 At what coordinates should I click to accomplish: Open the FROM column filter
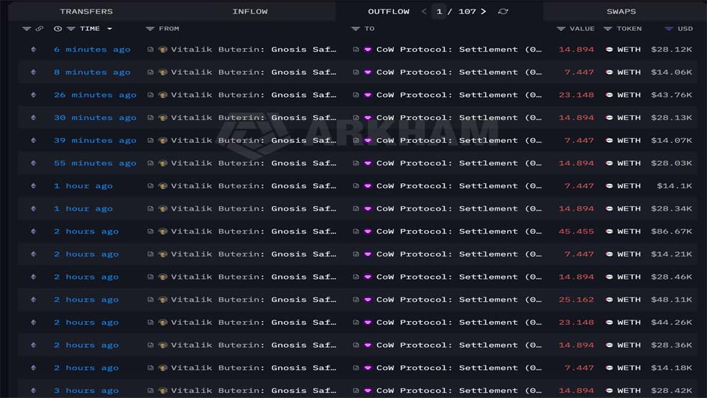tap(150, 29)
